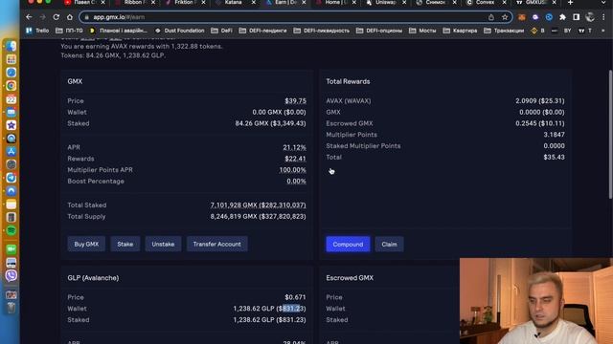Switch to the Convex tab
Image resolution: width=613 pixels, height=344 pixels.
485,2
